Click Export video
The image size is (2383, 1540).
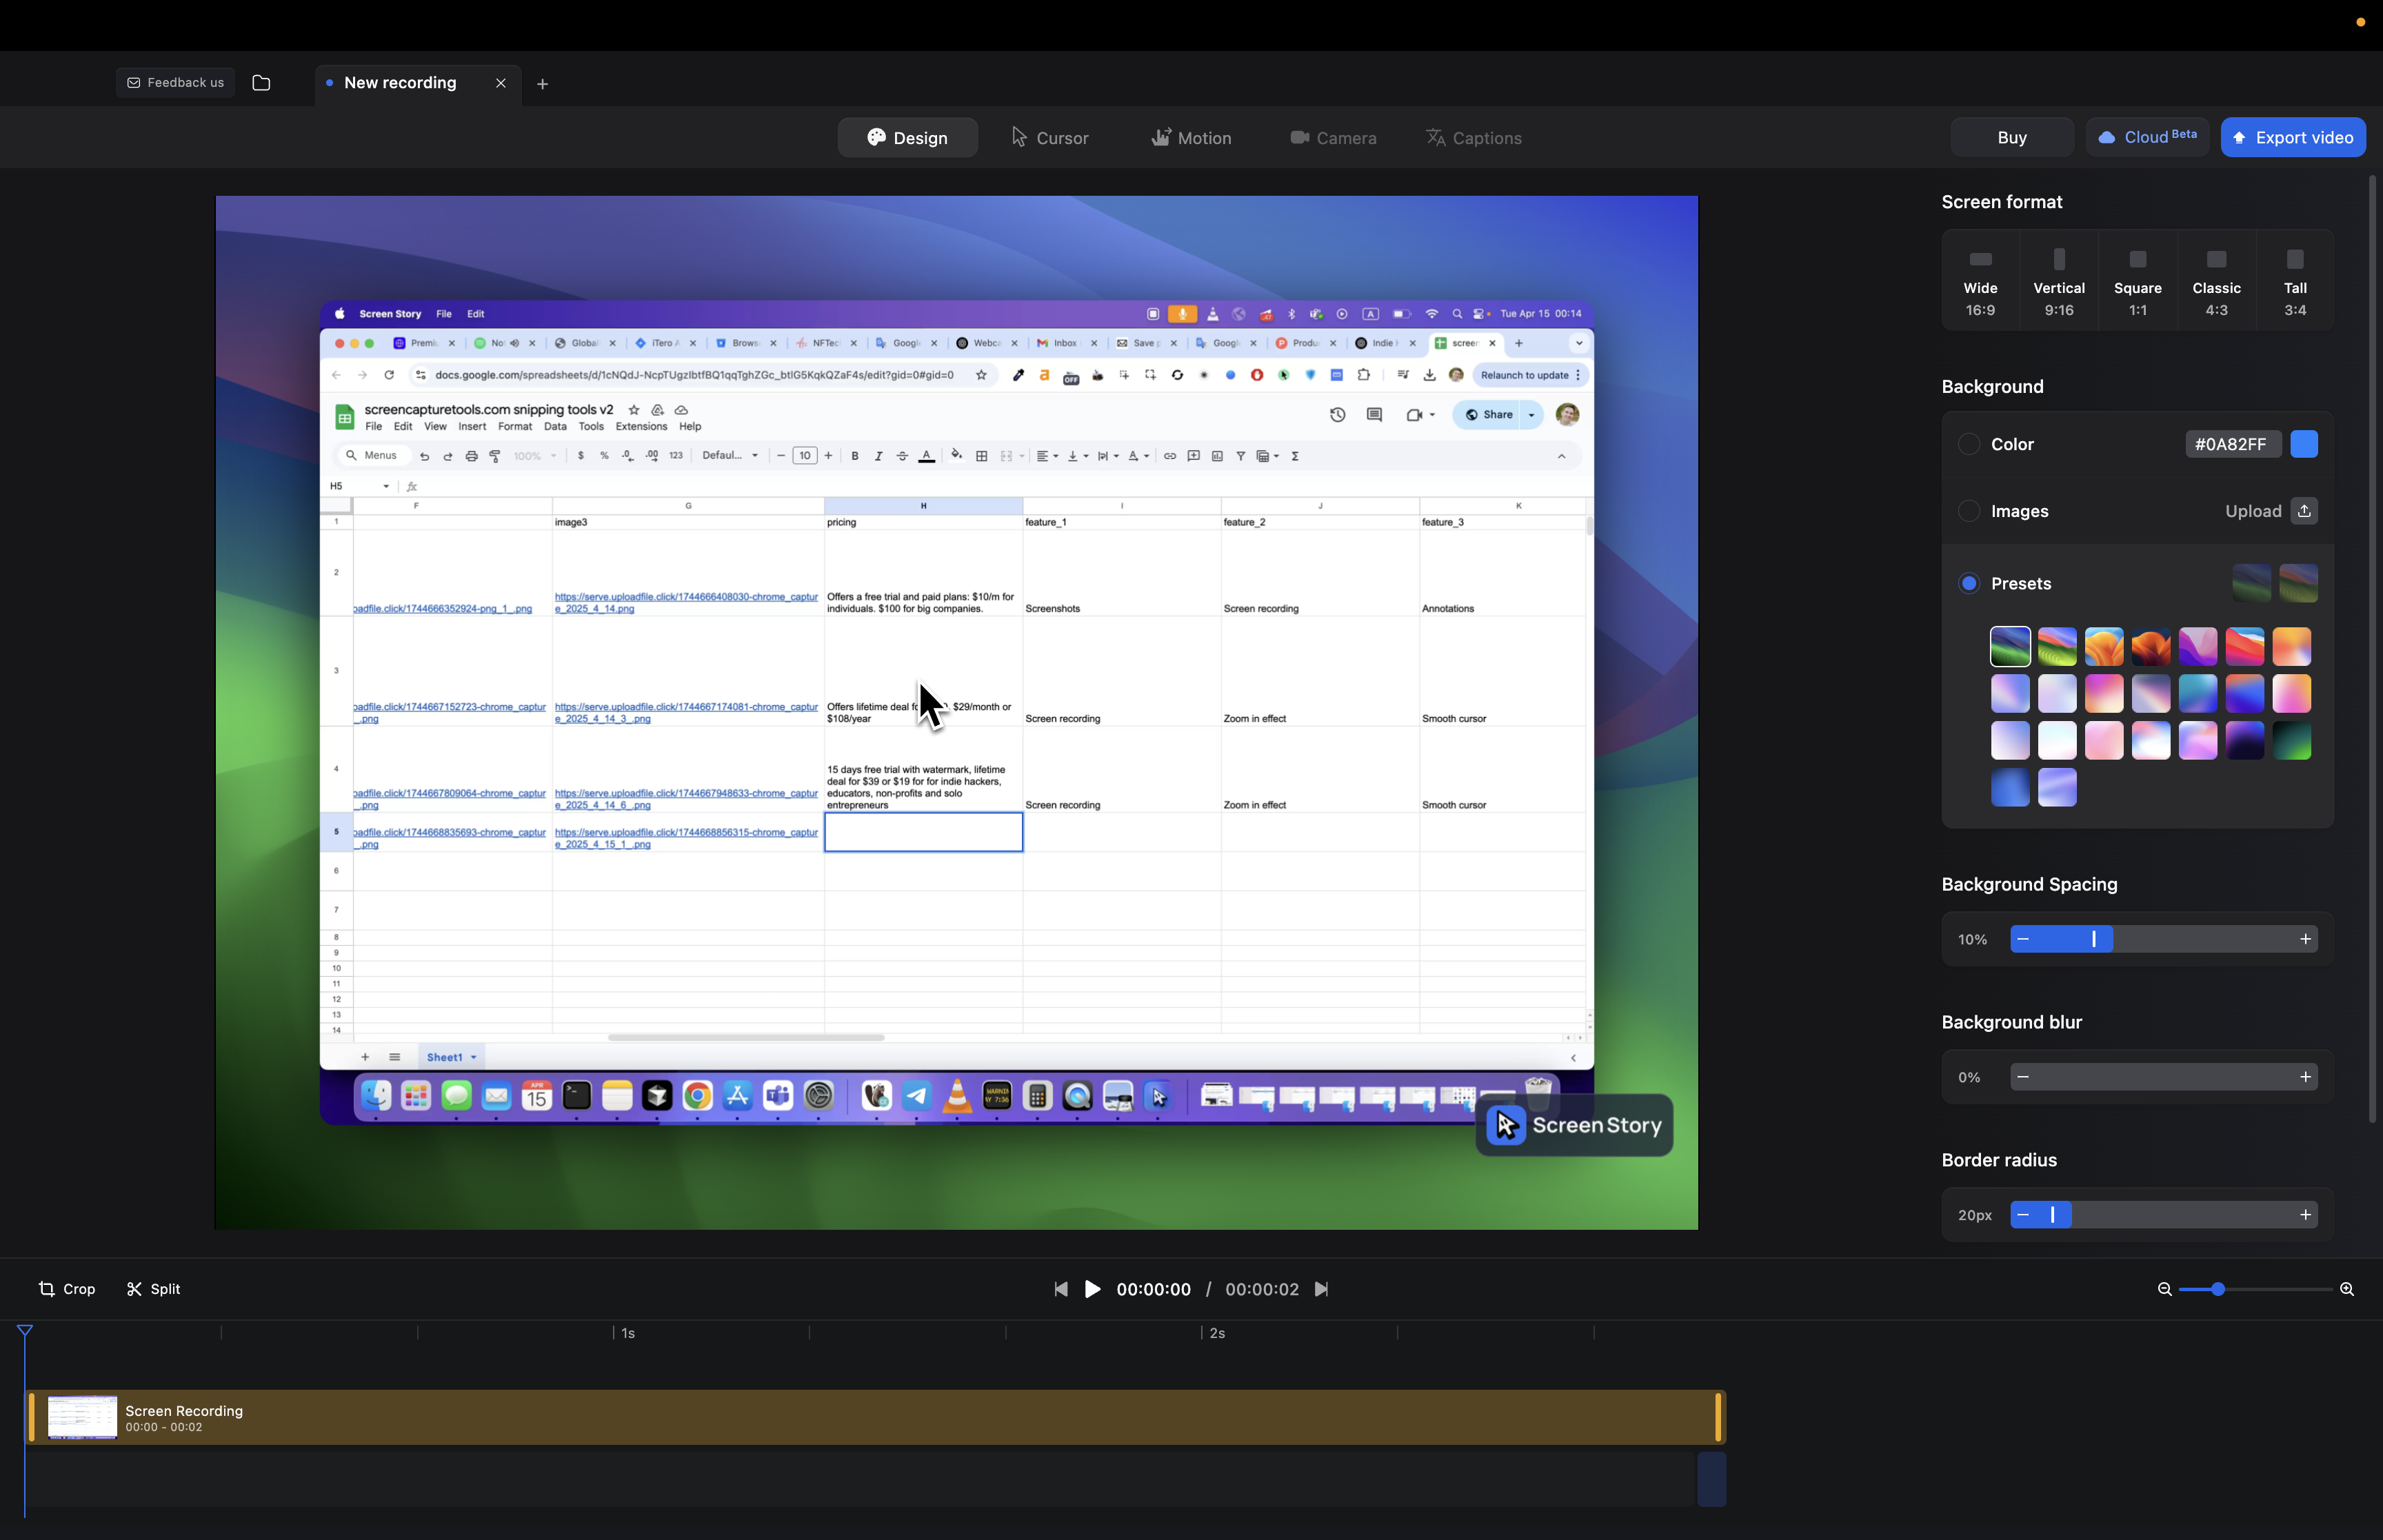tap(2293, 137)
